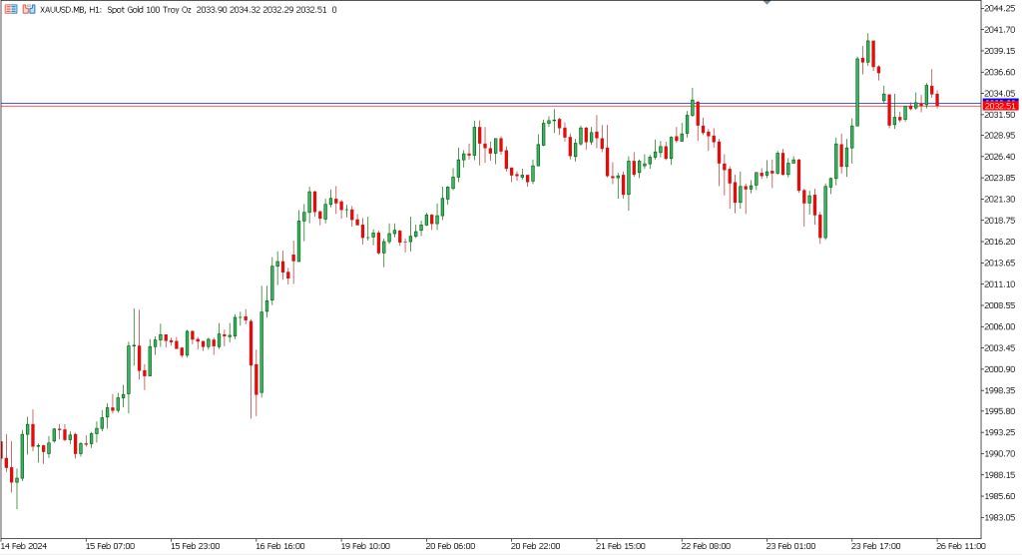Click the chart shift triangle marker
1022x555 pixels.
pyautogui.click(x=766, y=2)
